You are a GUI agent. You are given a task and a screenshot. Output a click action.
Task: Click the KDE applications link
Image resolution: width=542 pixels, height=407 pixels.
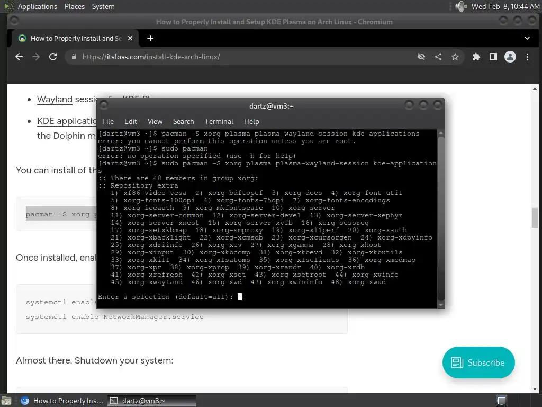point(67,121)
